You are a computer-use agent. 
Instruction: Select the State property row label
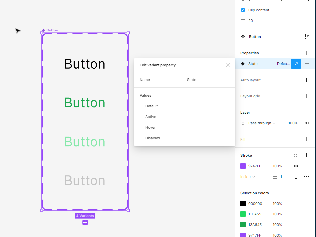point(253,64)
